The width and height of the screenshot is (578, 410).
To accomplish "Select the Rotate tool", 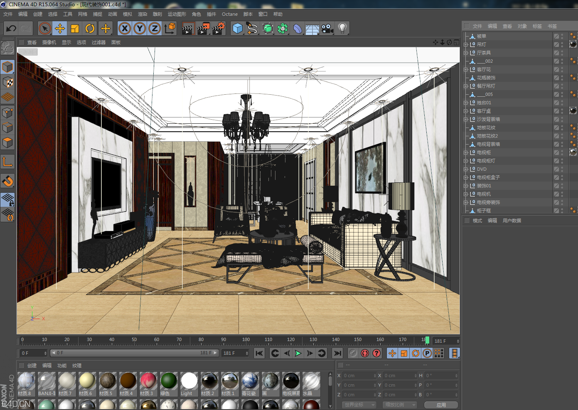I will pos(90,28).
